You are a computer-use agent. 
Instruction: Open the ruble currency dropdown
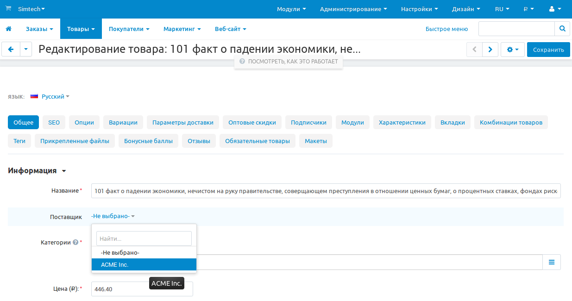pos(528,9)
